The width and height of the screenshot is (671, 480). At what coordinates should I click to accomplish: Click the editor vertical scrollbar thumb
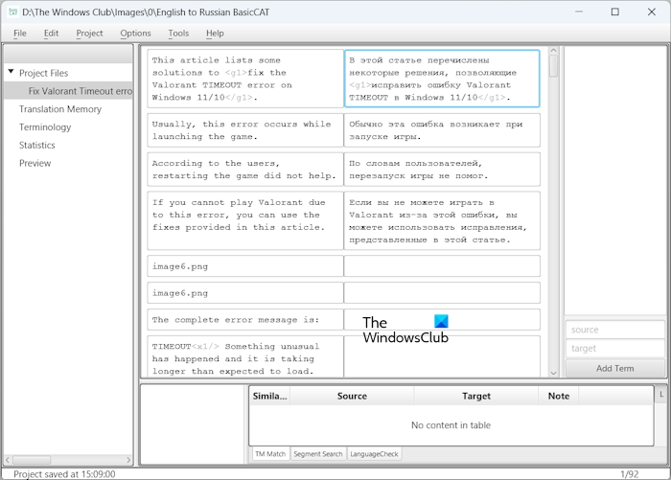pos(553,66)
